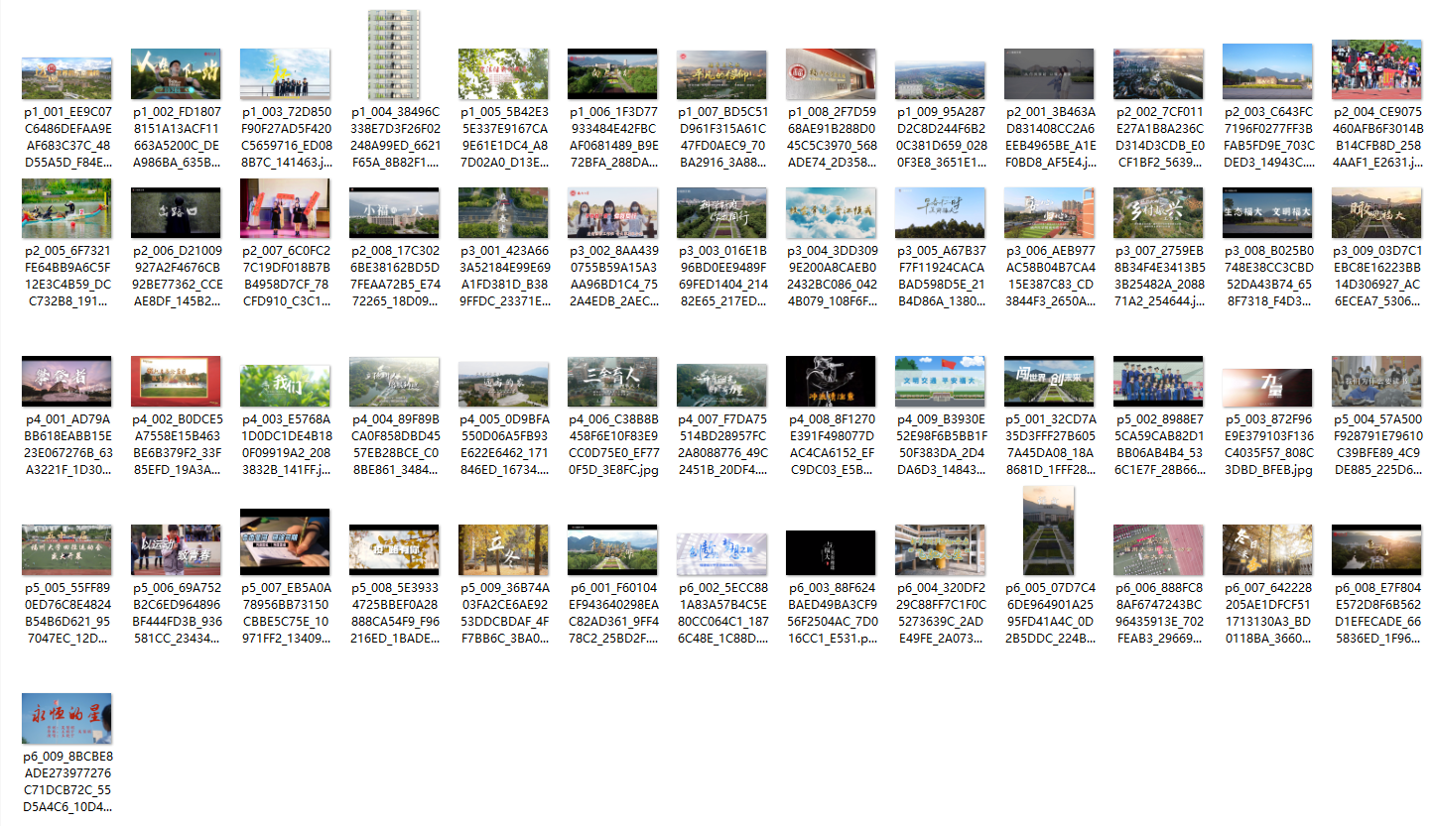1435x826 pixels.
Task: Select thumbnail of file p1_002_FD1807
Action: [x=176, y=74]
